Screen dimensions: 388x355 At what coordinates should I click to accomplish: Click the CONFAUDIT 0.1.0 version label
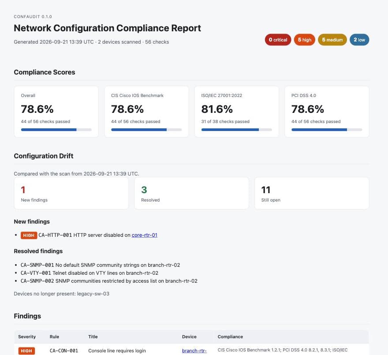pyautogui.click(x=33, y=17)
